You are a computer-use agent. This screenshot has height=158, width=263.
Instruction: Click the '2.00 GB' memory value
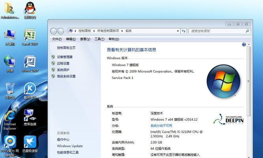point(156,142)
